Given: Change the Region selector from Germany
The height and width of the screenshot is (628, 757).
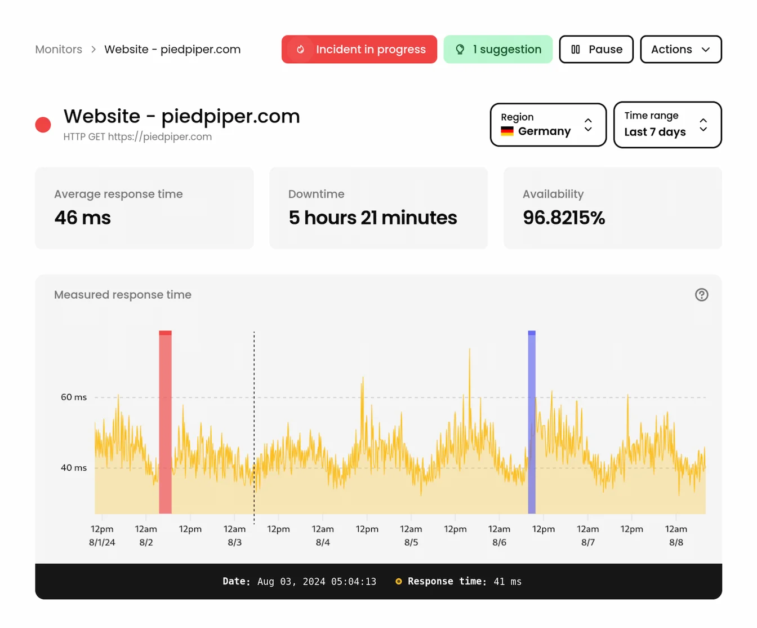Looking at the screenshot, I should (548, 125).
